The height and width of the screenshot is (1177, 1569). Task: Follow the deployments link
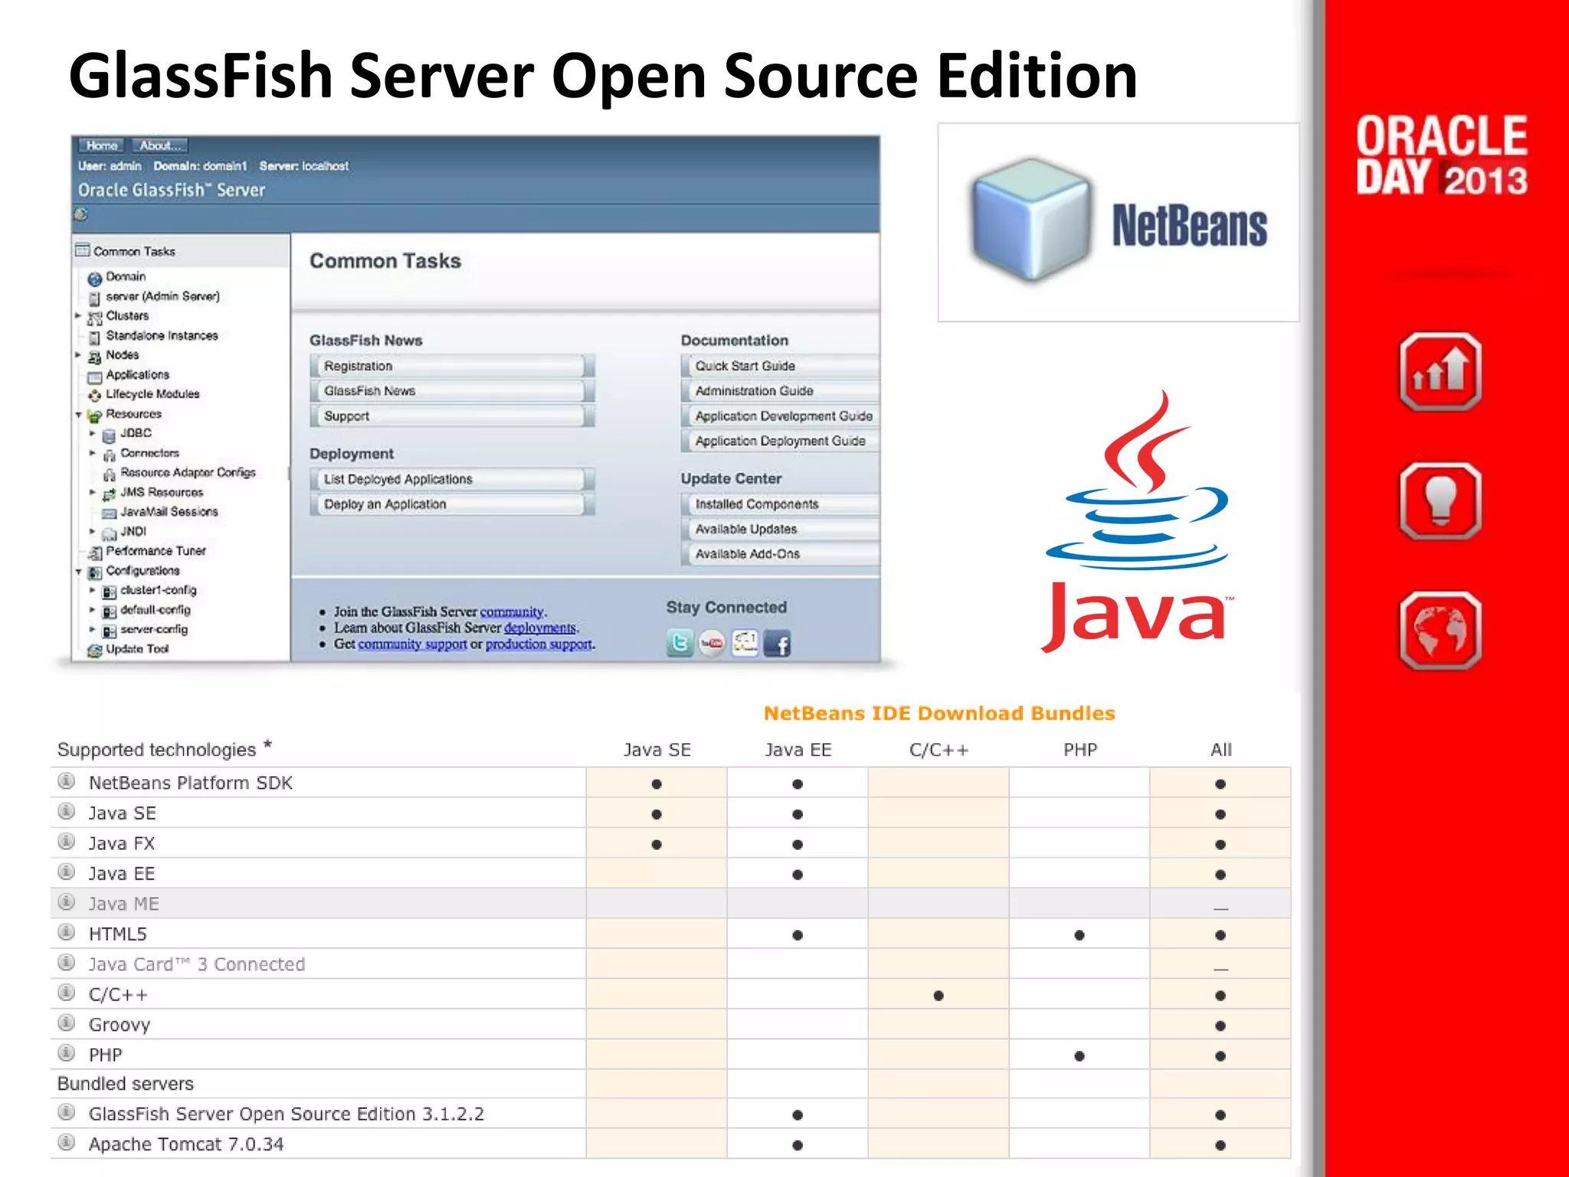[x=539, y=628]
